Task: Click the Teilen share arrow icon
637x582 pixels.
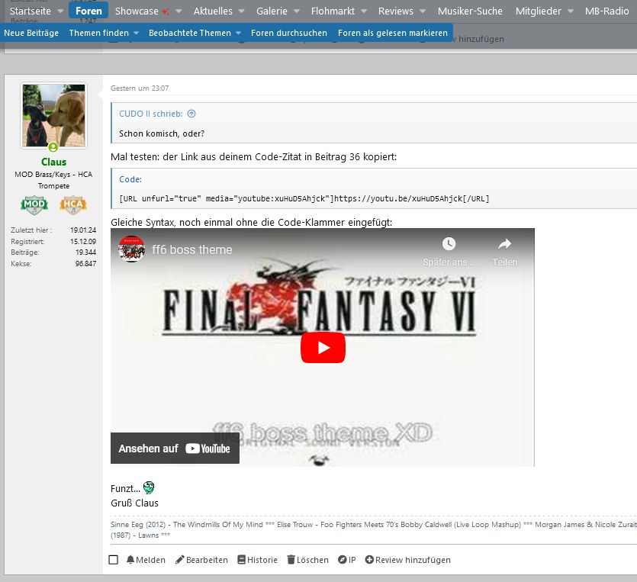Action: [504, 243]
